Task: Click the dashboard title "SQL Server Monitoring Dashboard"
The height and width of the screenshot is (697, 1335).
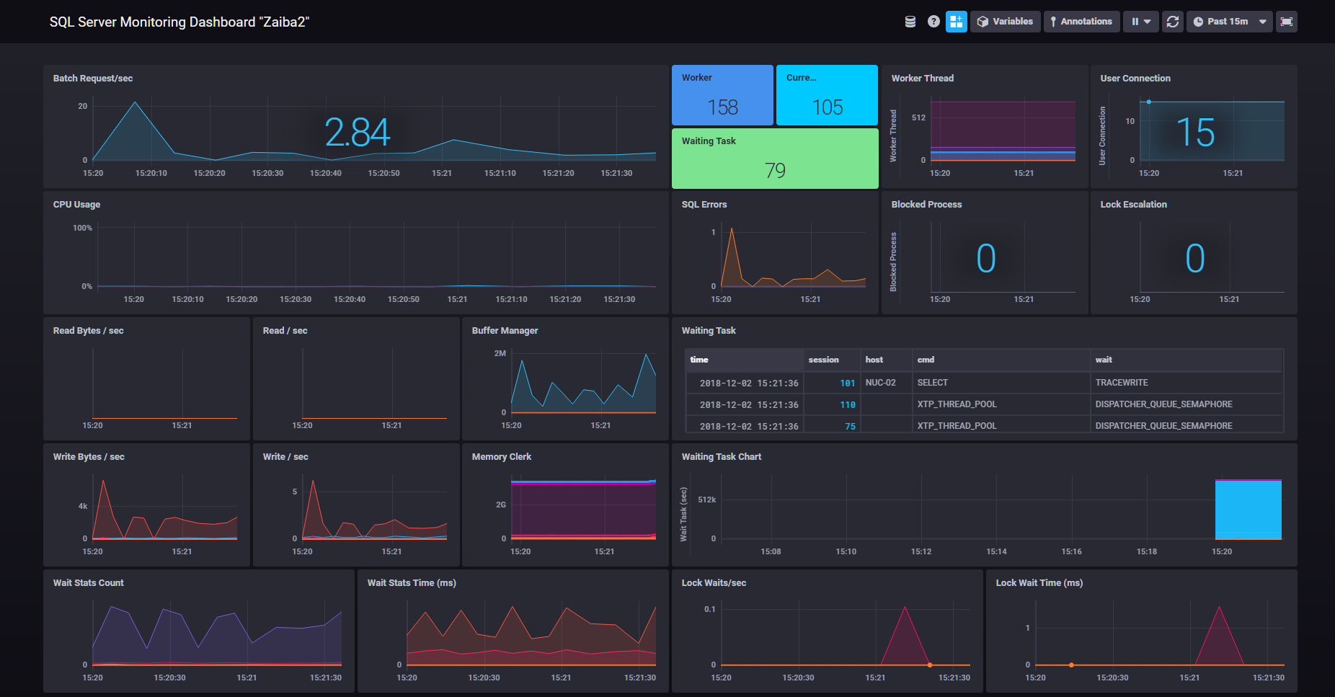Action: pyautogui.click(x=179, y=22)
